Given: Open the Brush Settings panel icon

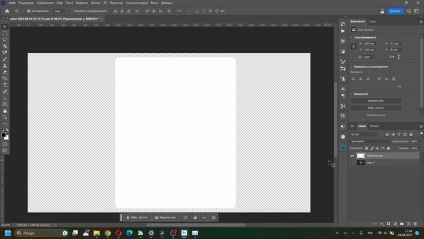Looking at the screenshot, I should (343, 62).
